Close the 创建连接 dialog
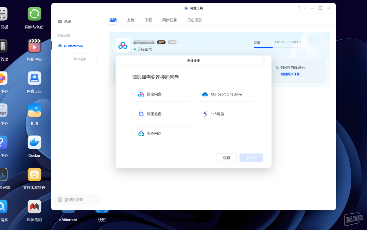The image size is (367, 230). click(x=264, y=61)
